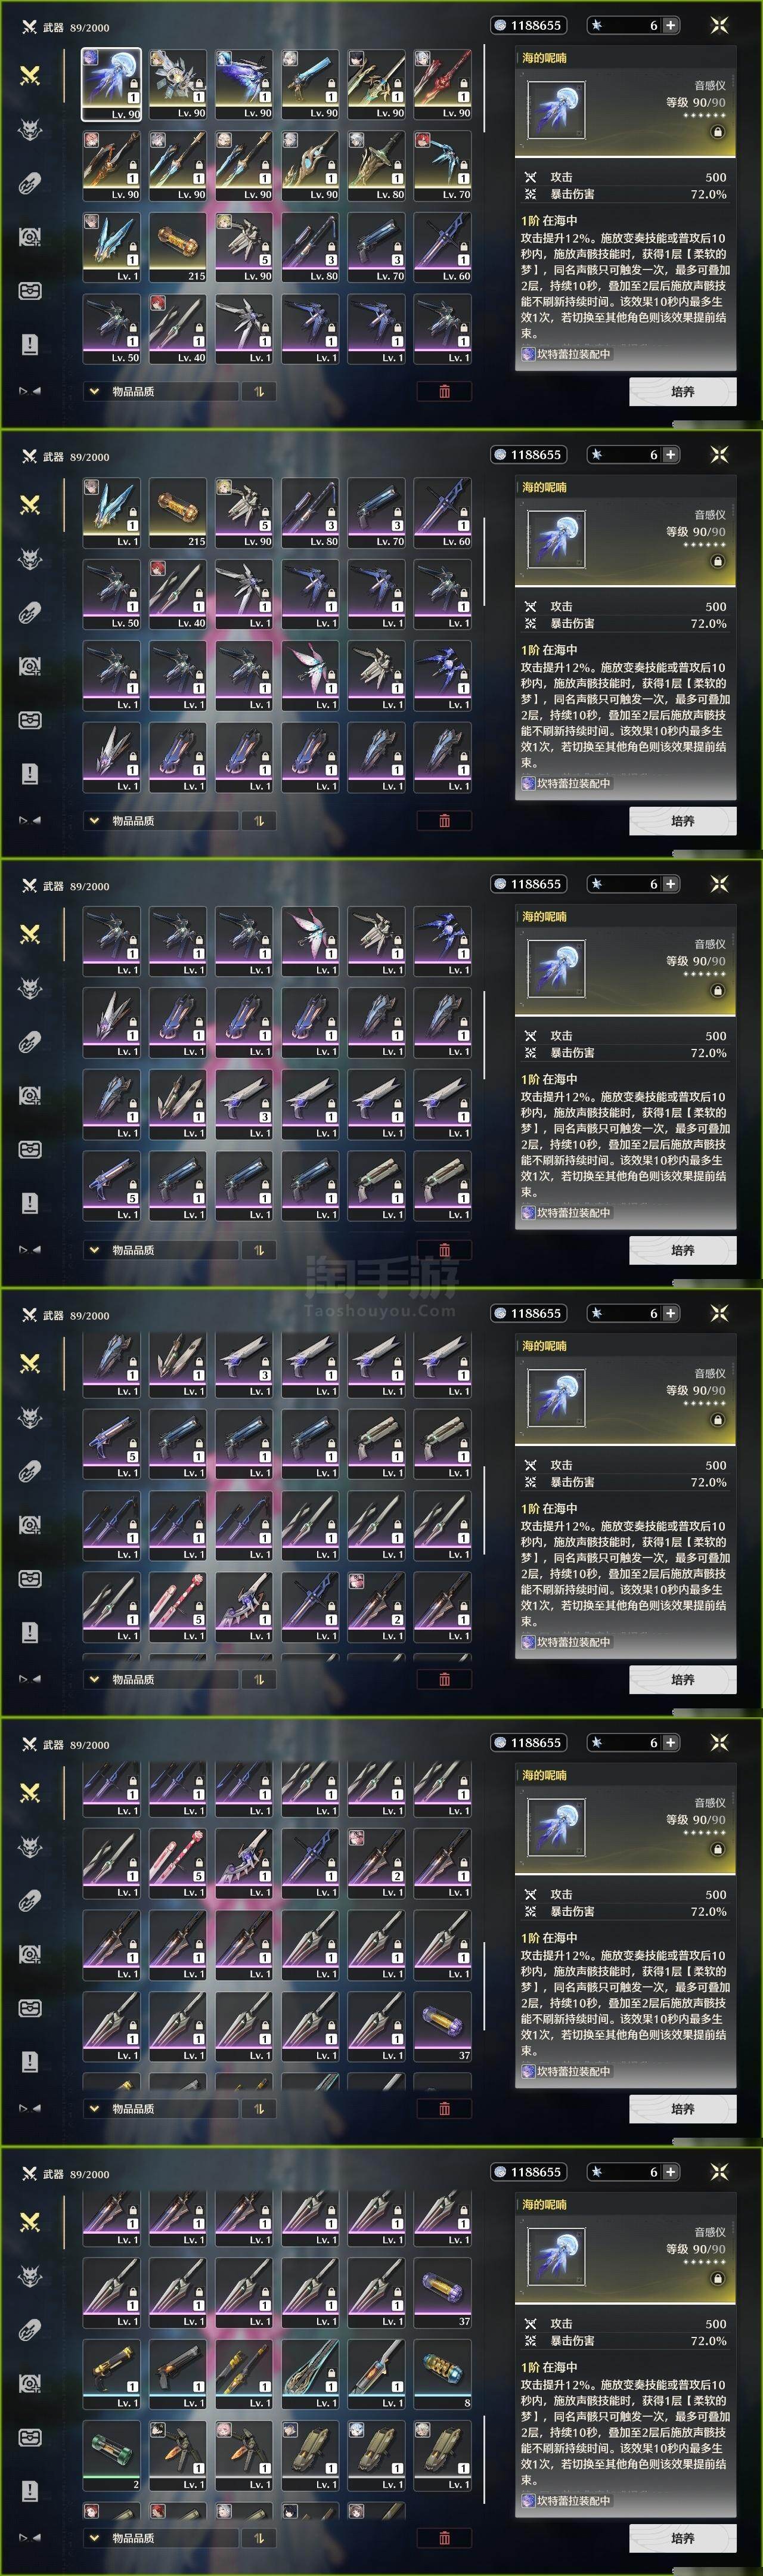Click the plus icon beside 6 in topmost header
763x2576 pixels.
pos(670,25)
